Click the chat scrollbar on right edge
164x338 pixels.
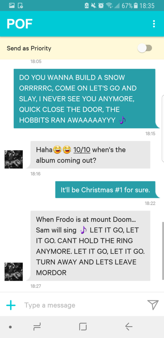pos(163,251)
